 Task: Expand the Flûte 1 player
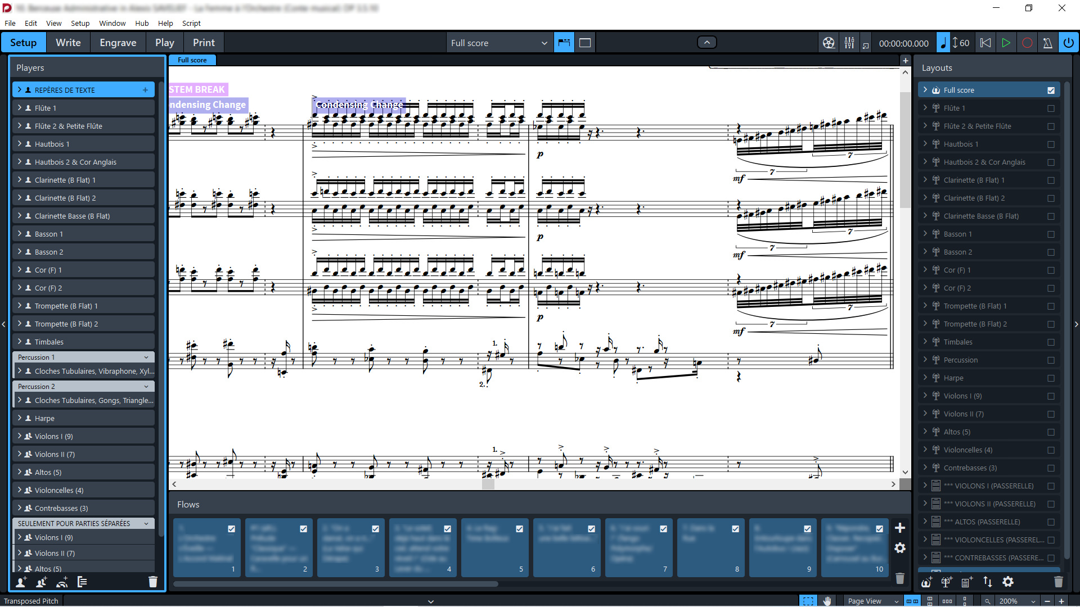(x=20, y=108)
